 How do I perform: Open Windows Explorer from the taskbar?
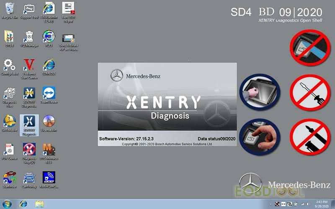(x=39, y=204)
